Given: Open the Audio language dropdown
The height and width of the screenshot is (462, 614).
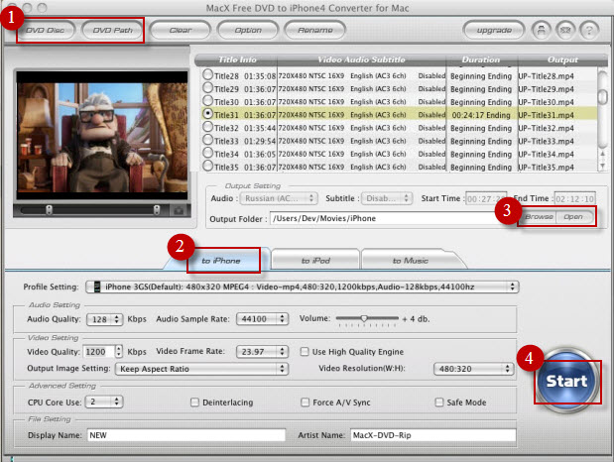Looking at the screenshot, I should (279, 198).
